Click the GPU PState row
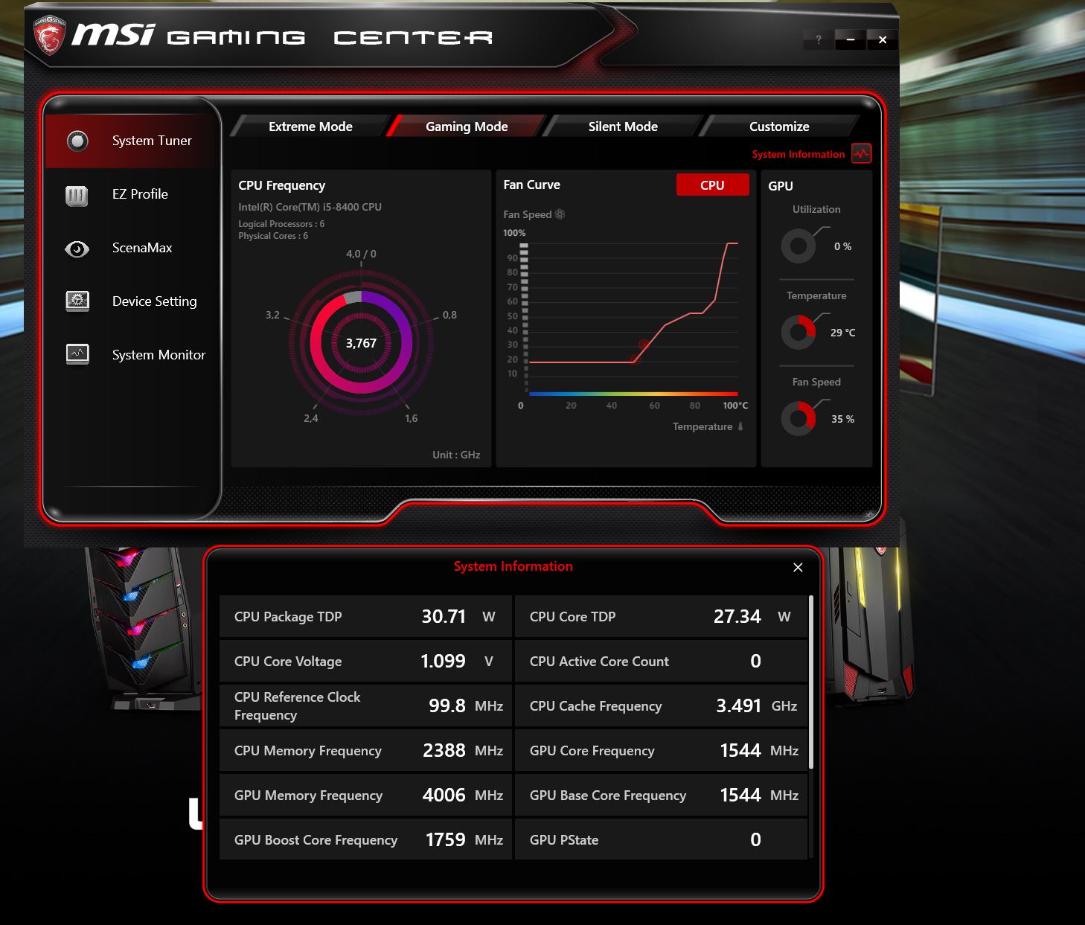The height and width of the screenshot is (925, 1085). point(661,839)
